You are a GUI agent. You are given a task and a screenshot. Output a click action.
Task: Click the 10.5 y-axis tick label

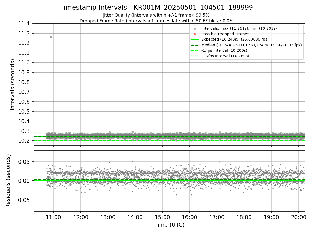coord(24,112)
